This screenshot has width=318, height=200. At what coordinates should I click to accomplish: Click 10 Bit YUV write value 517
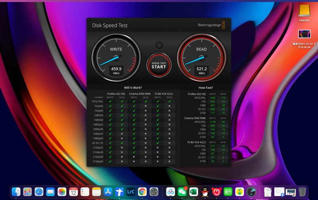coord(213,146)
